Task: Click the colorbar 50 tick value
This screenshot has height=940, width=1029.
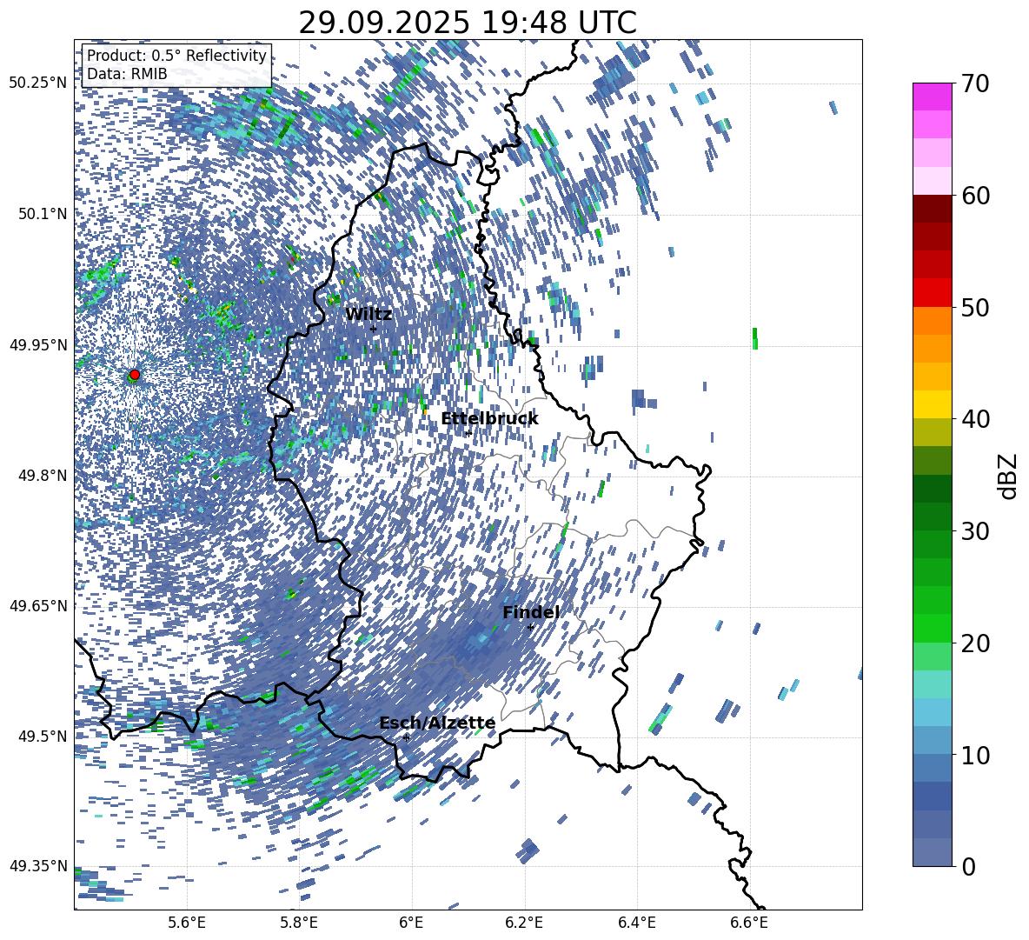Action: click(975, 307)
